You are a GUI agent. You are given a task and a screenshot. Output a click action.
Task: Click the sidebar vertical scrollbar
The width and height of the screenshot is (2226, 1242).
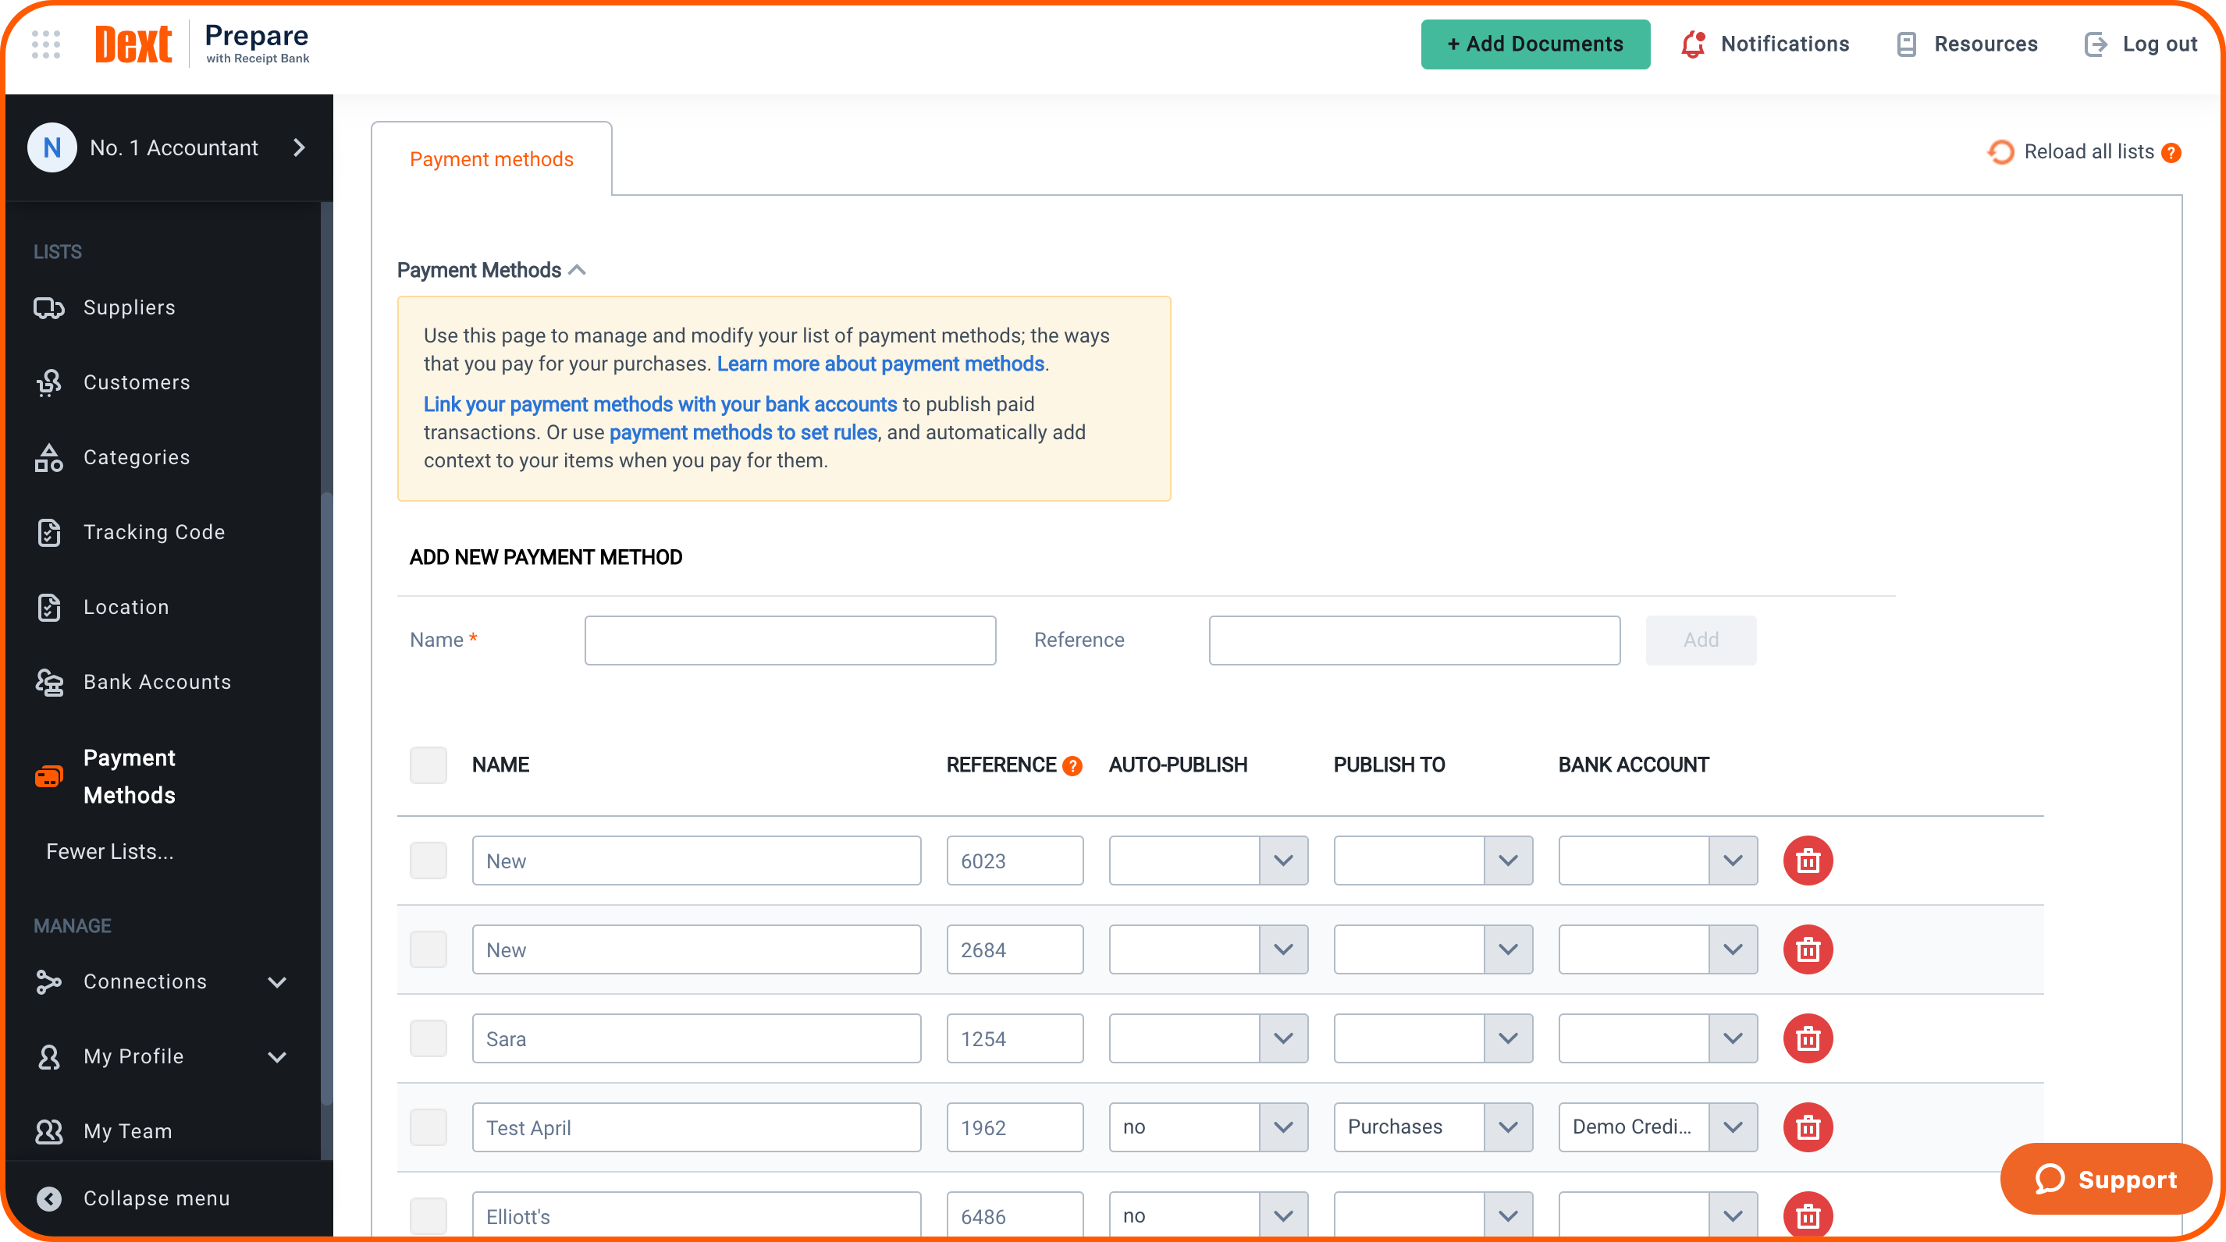pyautogui.click(x=325, y=799)
